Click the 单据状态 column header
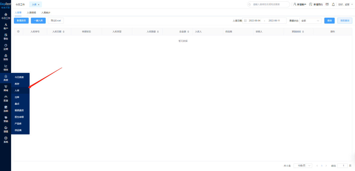Screen dimensions: 355x171 [x=86, y=32]
